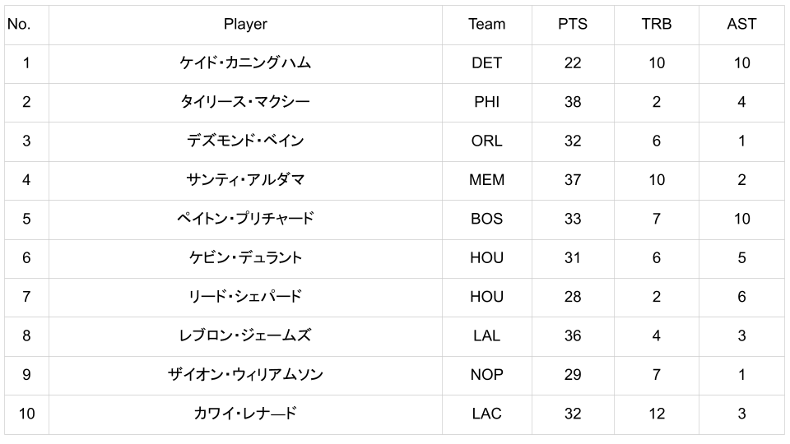Screen dimensions: 790x444
Task: Select player cell ケイド・カニングハム
Action: coord(245,63)
